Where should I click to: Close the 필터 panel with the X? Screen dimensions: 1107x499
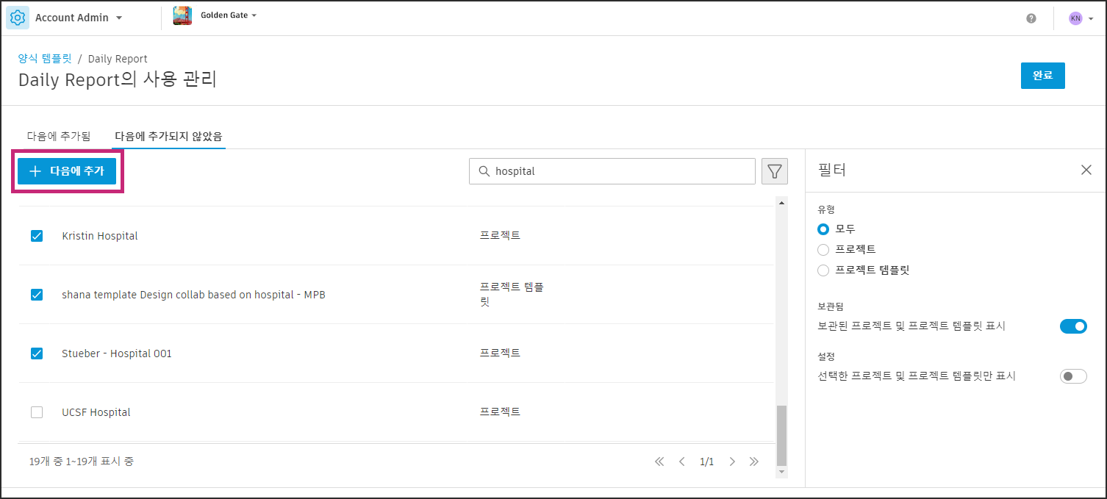(x=1086, y=169)
